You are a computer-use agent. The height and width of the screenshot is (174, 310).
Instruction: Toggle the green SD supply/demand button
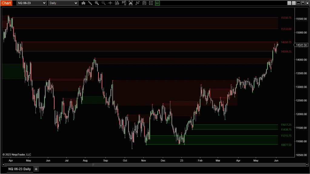[157, 3]
